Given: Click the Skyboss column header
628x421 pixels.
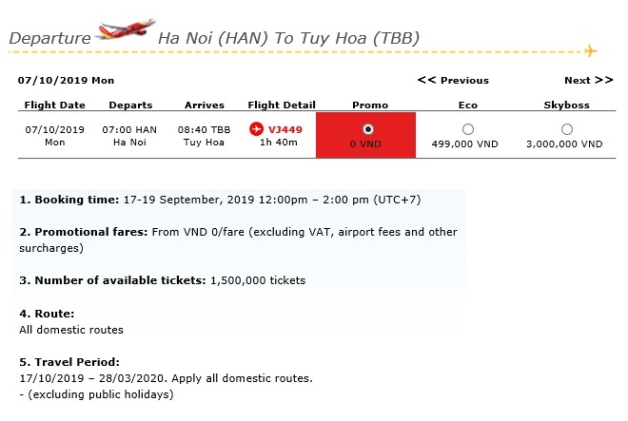Looking at the screenshot, I should pos(567,105).
